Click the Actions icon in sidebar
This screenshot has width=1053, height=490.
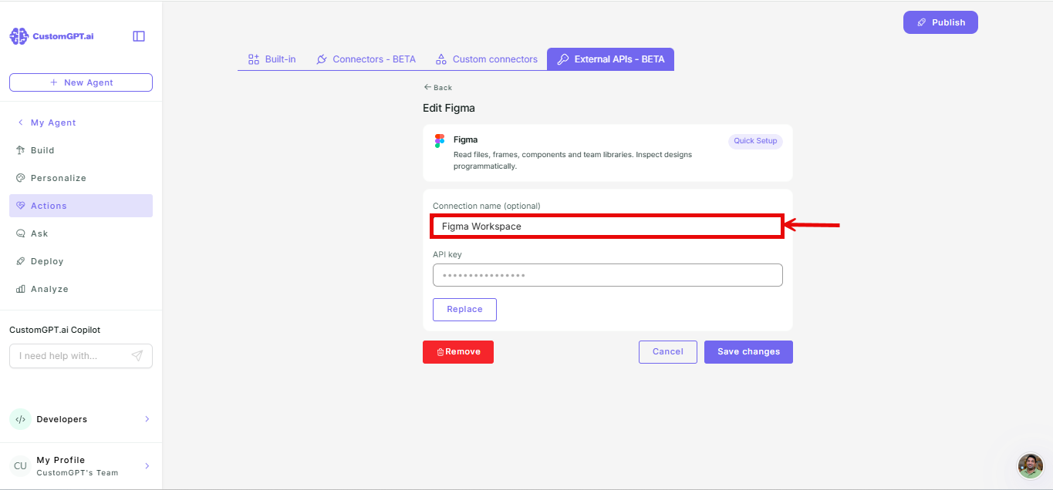21,206
